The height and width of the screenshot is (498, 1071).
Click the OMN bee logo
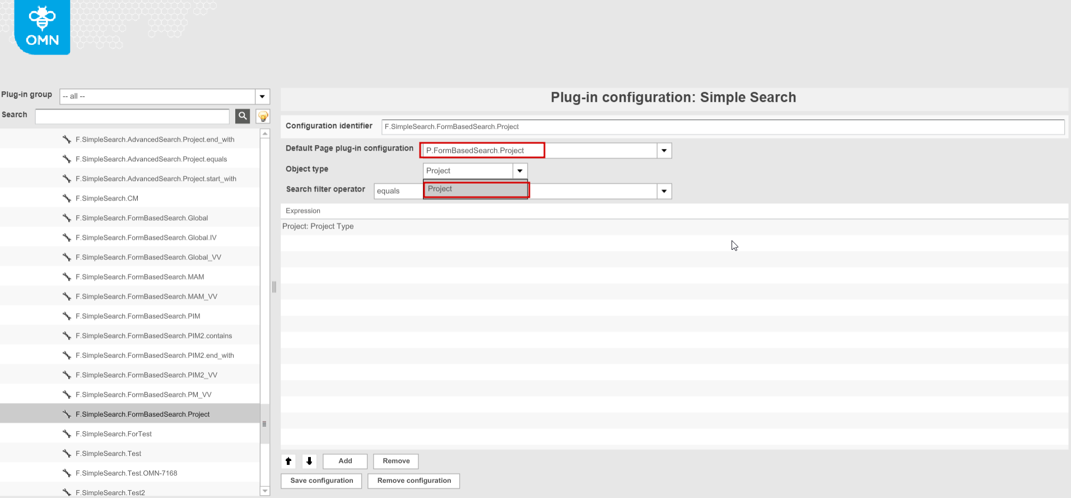[42, 27]
